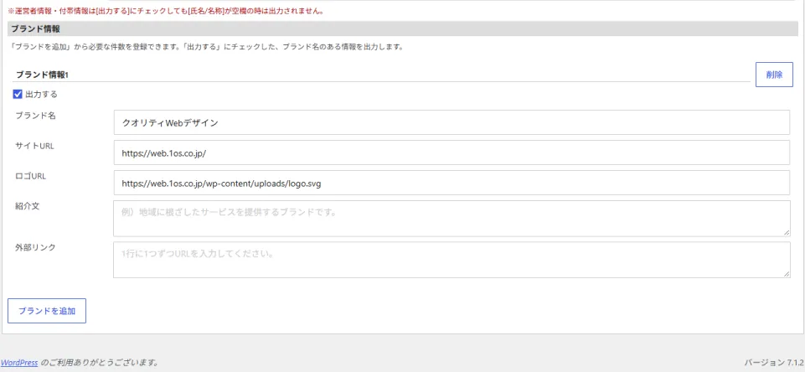
Task: Click the 削除 button for ブランド情報1
Action: coord(774,75)
